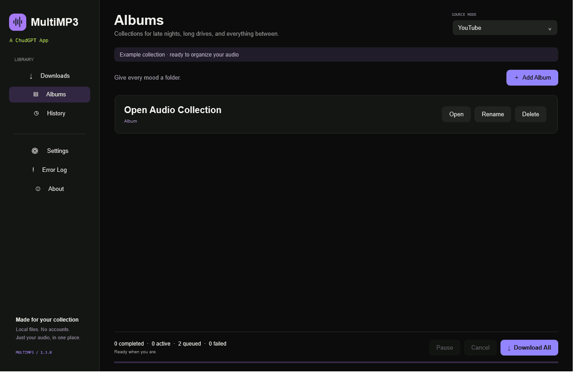Click the 'Ready when you are' text
This screenshot has width=580, height=389.
click(135, 352)
